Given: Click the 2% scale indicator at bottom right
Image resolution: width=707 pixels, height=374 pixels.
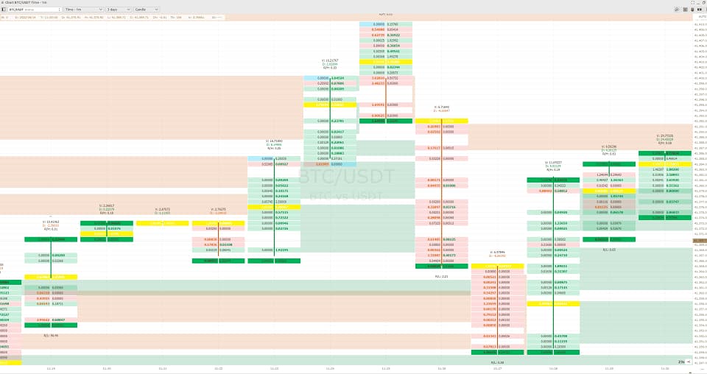Looking at the screenshot, I should point(680,361).
